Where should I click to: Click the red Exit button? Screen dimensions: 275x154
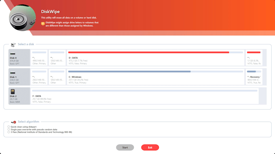pos(150,148)
